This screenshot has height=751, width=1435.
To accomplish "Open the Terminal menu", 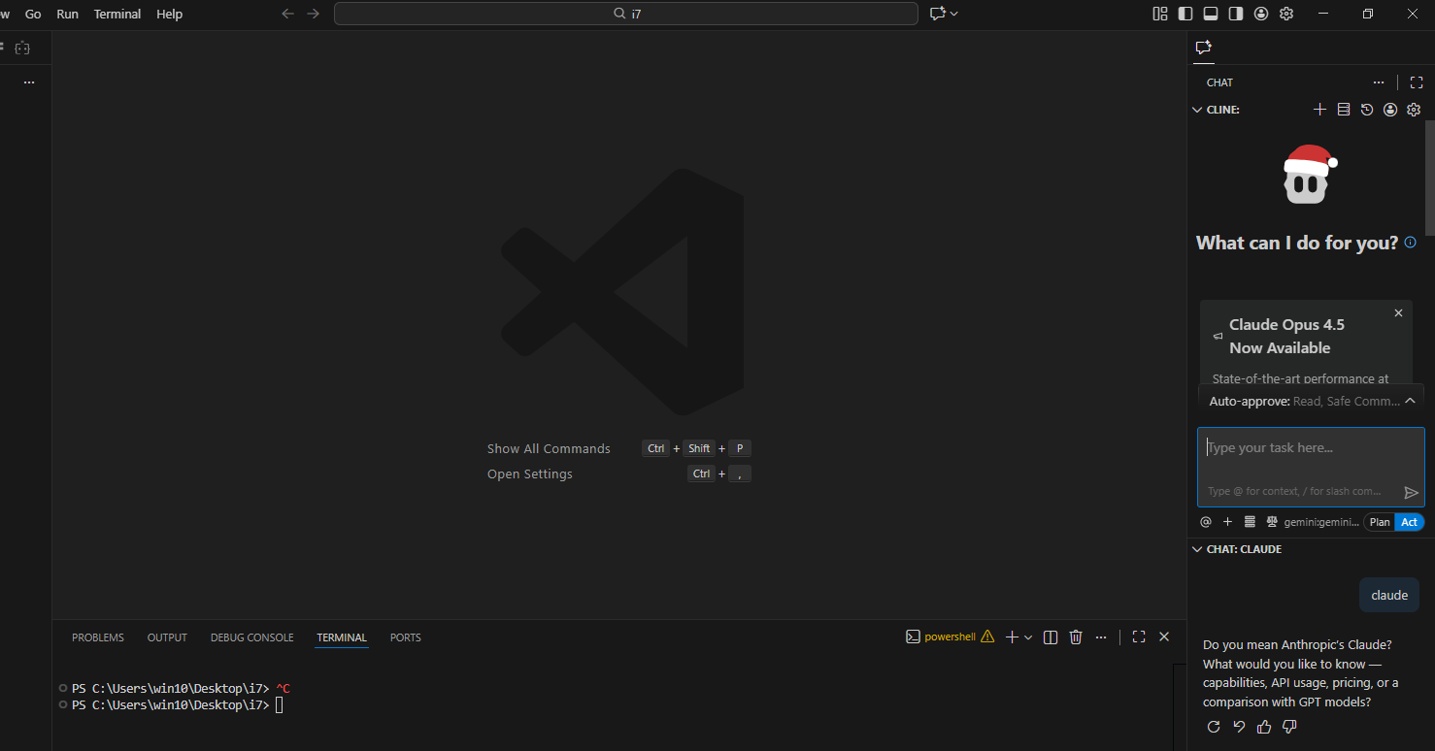I will [x=117, y=14].
